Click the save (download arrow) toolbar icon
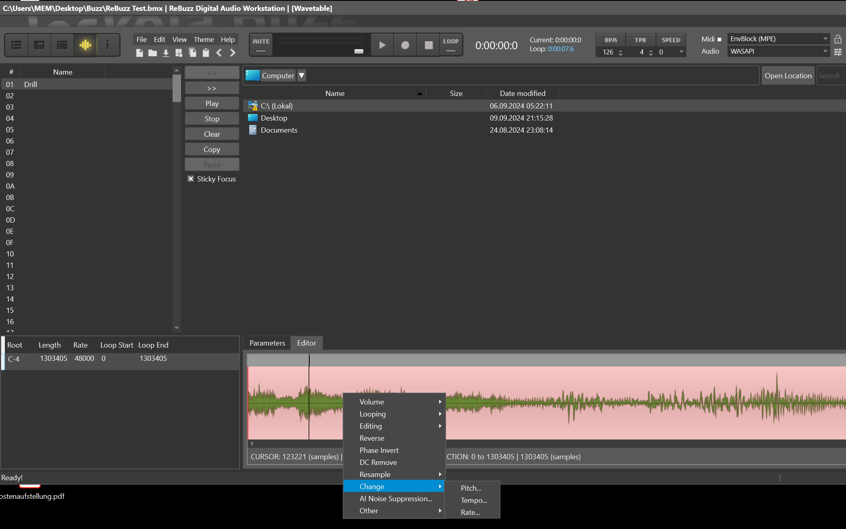Image resolution: width=846 pixels, height=529 pixels. [x=166, y=53]
